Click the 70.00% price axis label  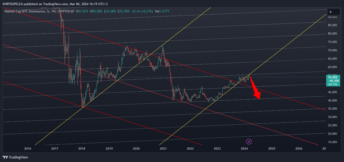(332, 50)
